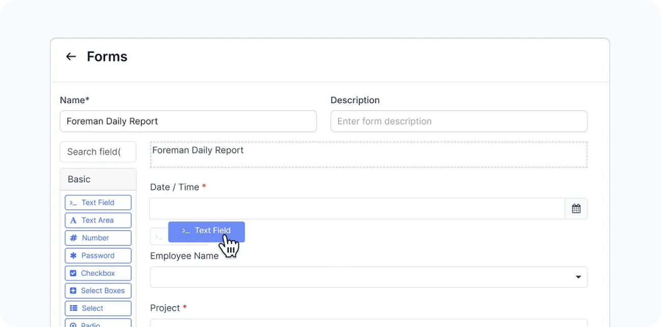Click the Description label

pos(355,101)
